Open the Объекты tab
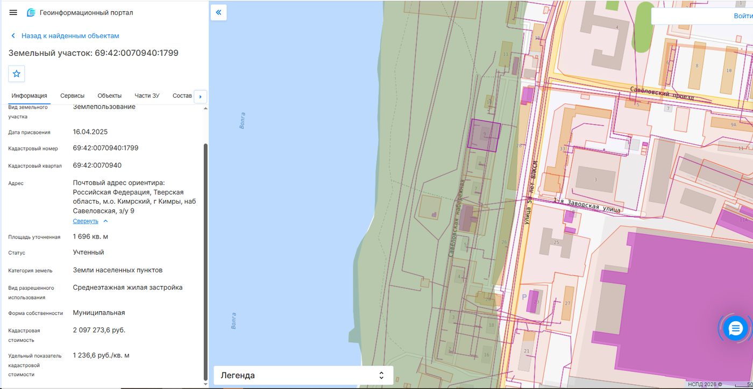This screenshot has height=389, width=753. pos(110,96)
